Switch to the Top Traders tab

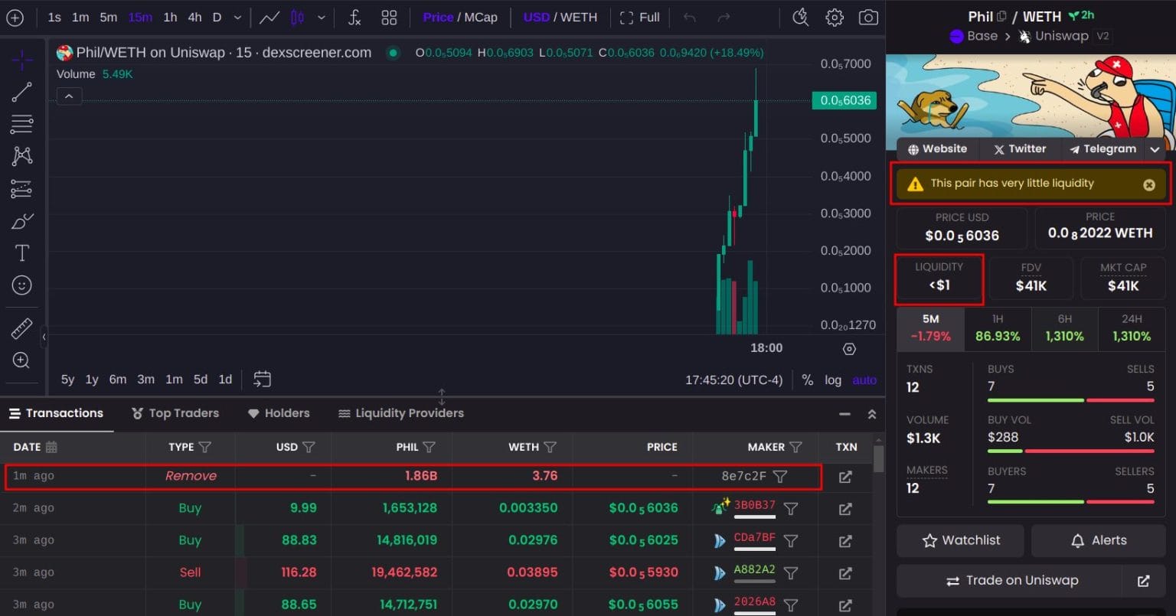click(x=175, y=413)
